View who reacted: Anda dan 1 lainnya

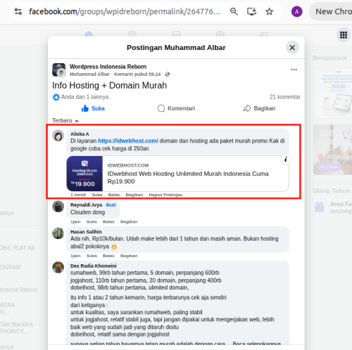84,97
